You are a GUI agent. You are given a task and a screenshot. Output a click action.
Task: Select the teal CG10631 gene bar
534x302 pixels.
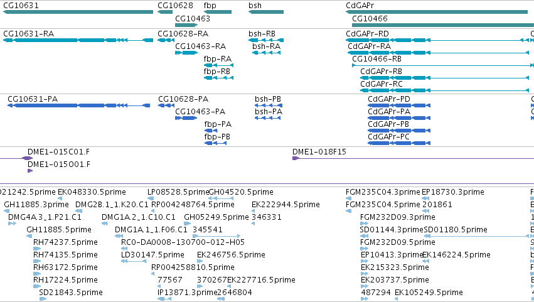coord(78,12)
